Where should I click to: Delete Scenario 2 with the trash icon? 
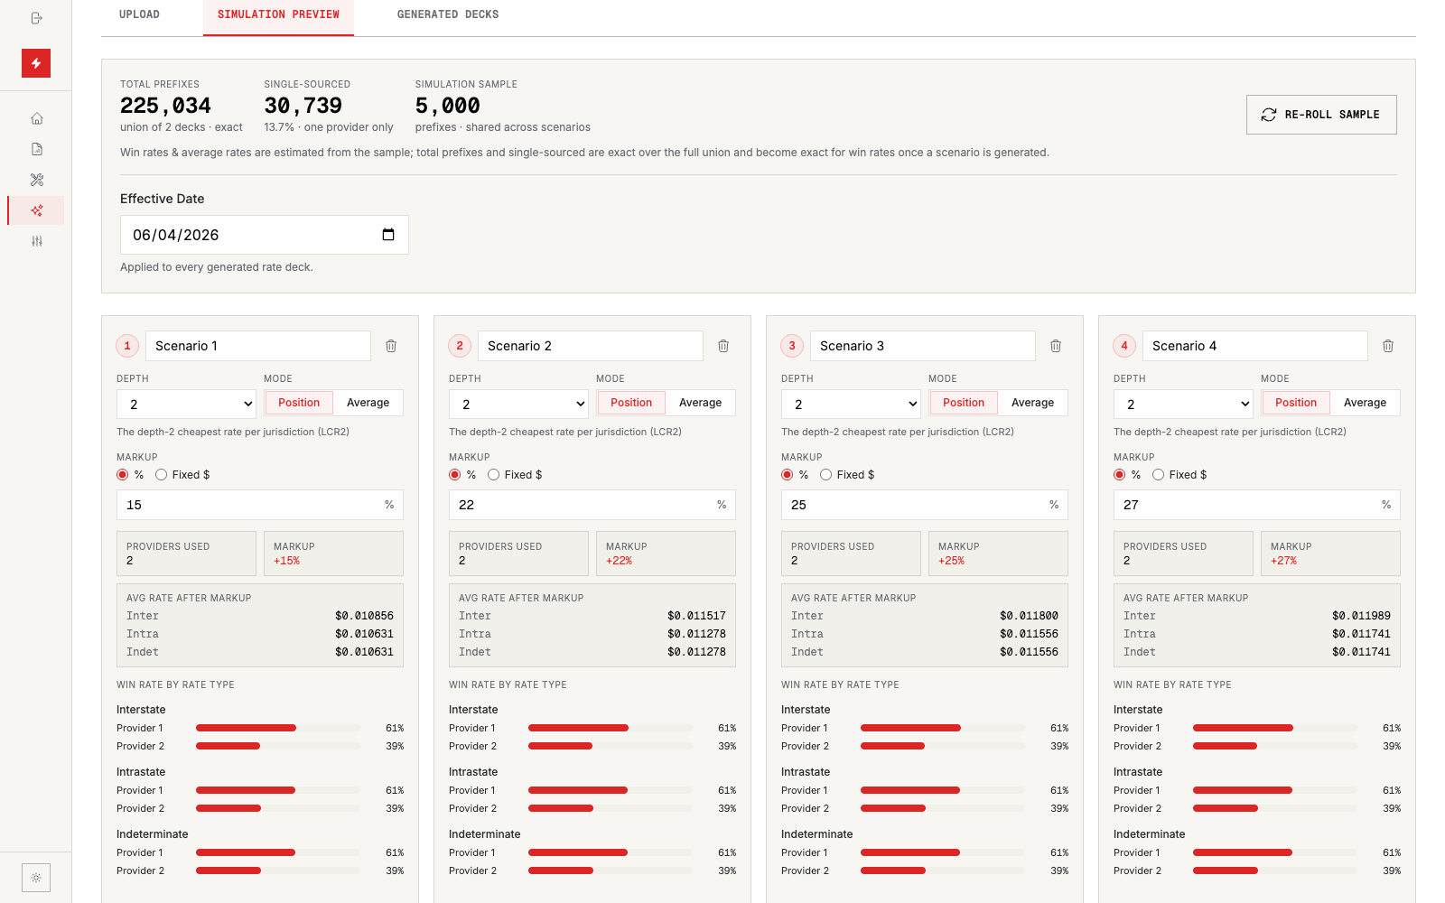pyautogui.click(x=723, y=346)
